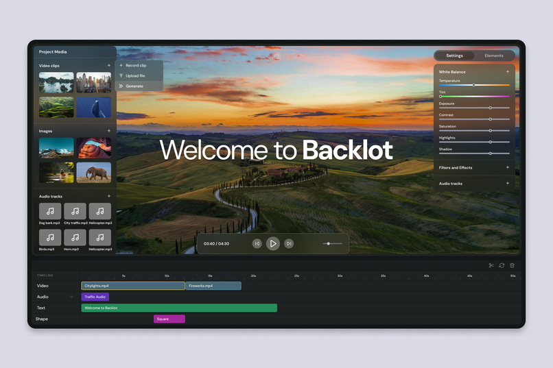Expand White Balance plus icon

click(508, 71)
